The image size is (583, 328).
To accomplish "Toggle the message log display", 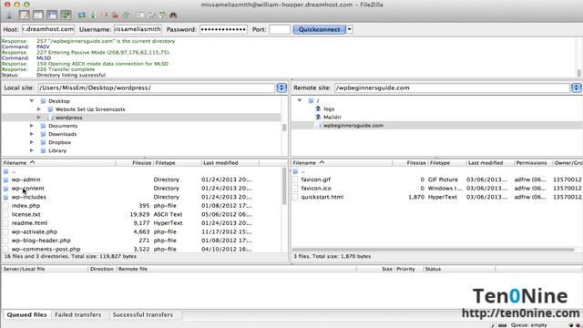I will 25,15.
